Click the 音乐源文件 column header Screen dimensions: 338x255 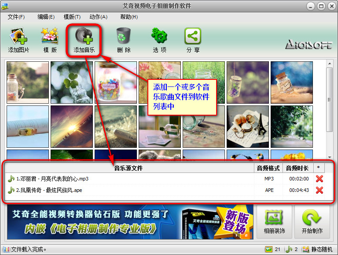tap(129, 168)
